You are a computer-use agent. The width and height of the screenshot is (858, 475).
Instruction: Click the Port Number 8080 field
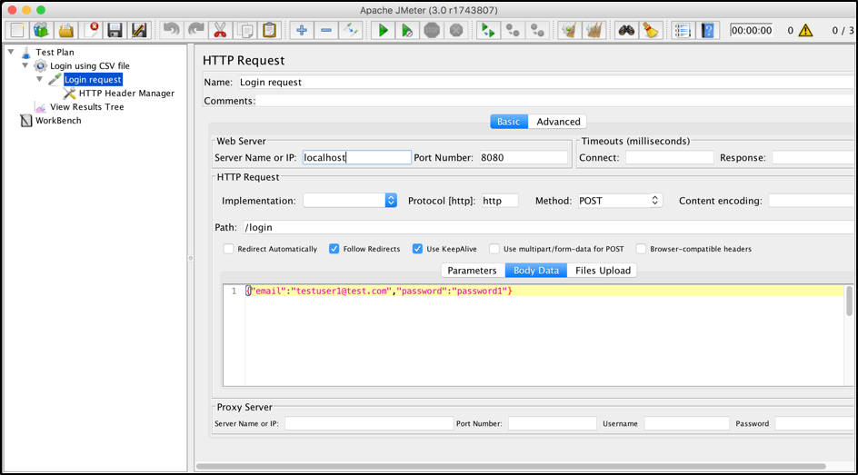pyautogui.click(x=524, y=157)
